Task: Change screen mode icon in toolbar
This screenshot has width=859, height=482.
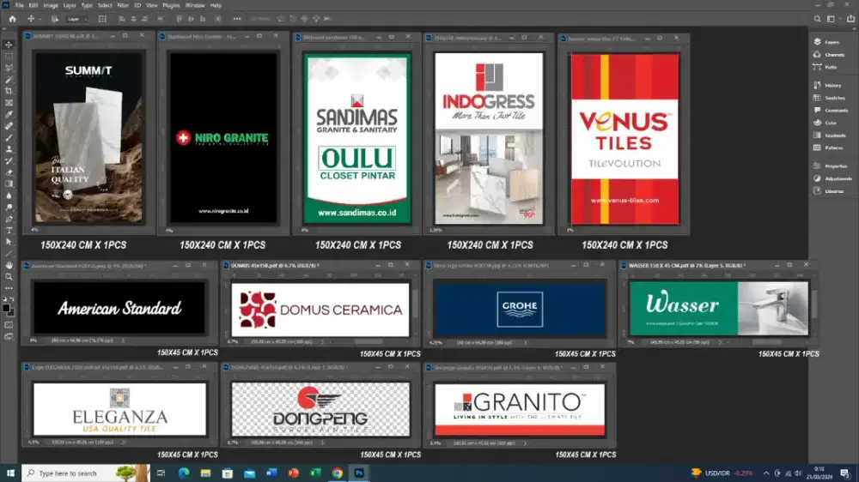Action: point(9,337)
